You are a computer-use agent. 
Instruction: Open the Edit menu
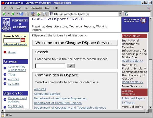pos(11,8)
